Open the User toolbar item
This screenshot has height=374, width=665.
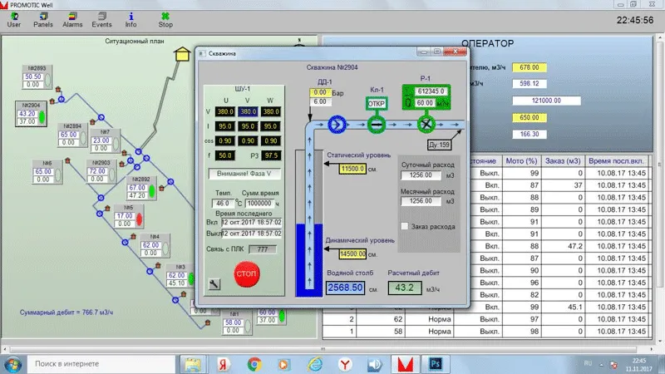pos(14,20)
